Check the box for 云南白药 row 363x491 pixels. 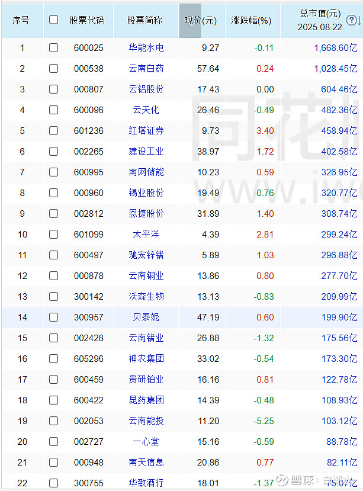pyautogui.click(x=53, y=68)
